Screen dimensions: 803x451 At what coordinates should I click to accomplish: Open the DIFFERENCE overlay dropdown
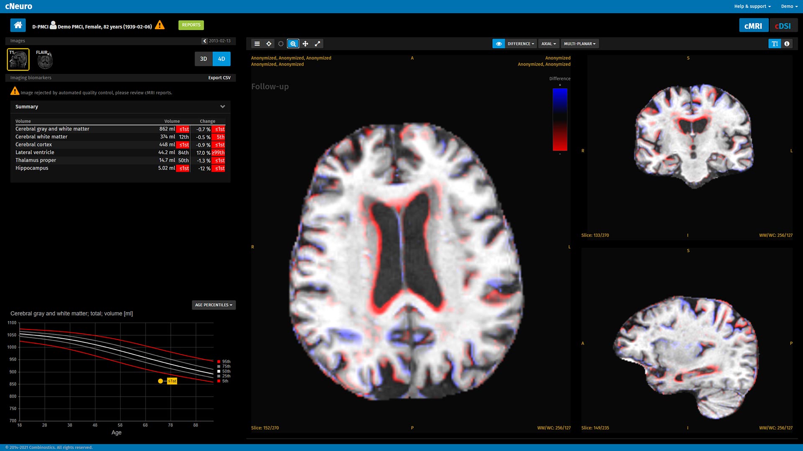pos(521,44)
